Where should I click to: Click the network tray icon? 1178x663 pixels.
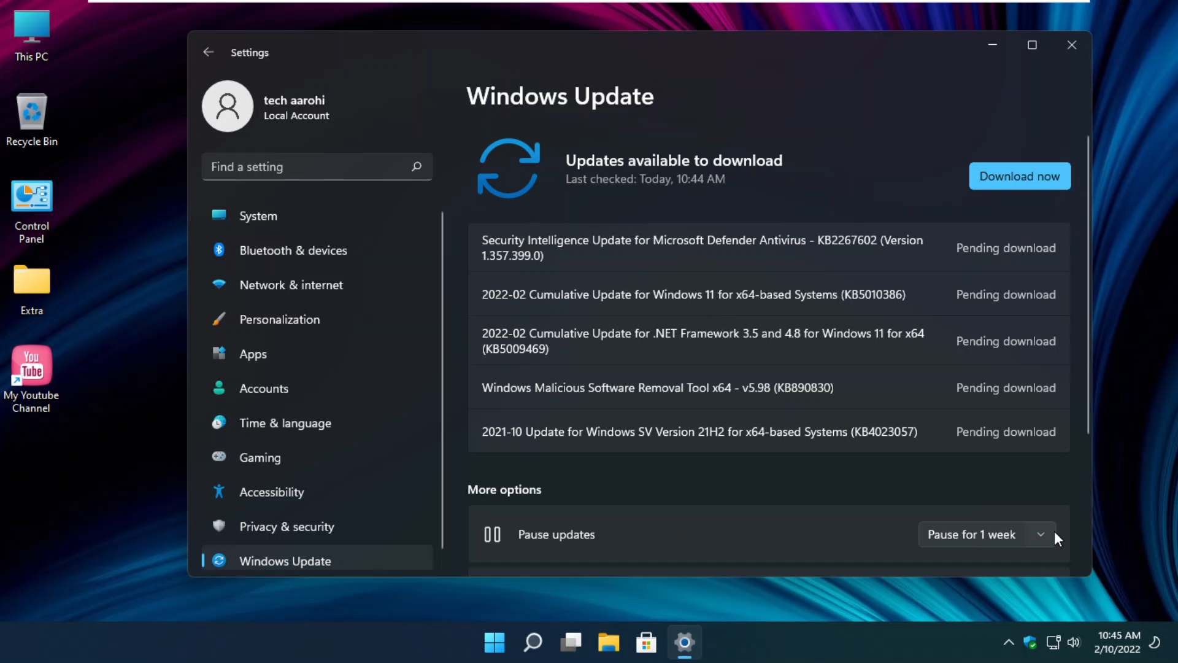point(1053,643)
